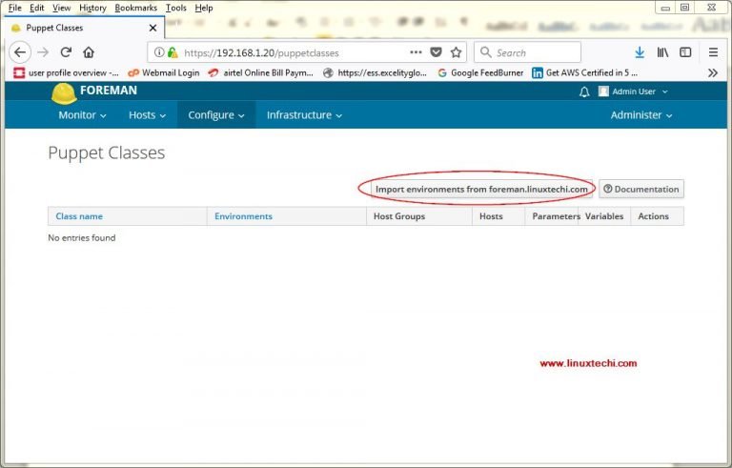Click the Variables column header
732x468 pixels.
pos(604,216)
